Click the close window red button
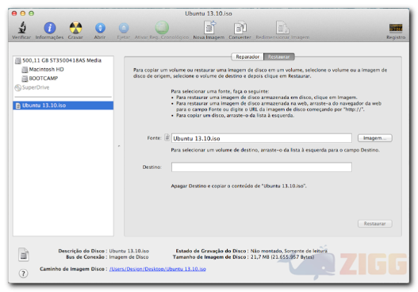Viewport: 418px width, 292px height. 14,13
